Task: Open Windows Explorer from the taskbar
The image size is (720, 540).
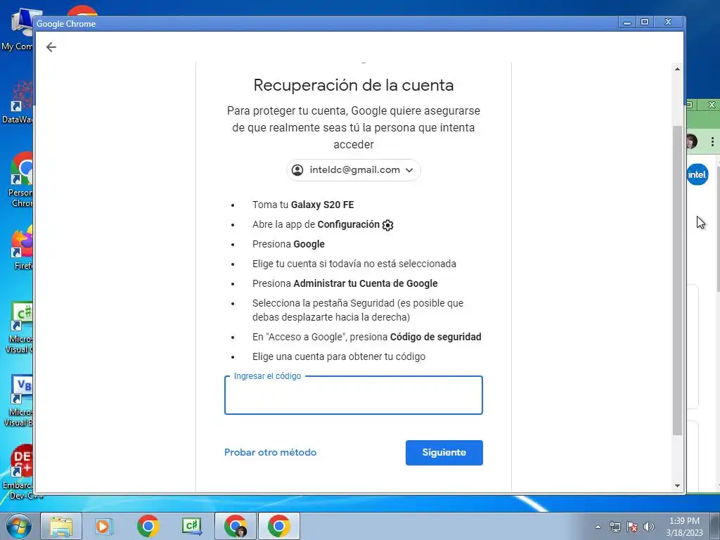Action: click(x=61, y=526)
